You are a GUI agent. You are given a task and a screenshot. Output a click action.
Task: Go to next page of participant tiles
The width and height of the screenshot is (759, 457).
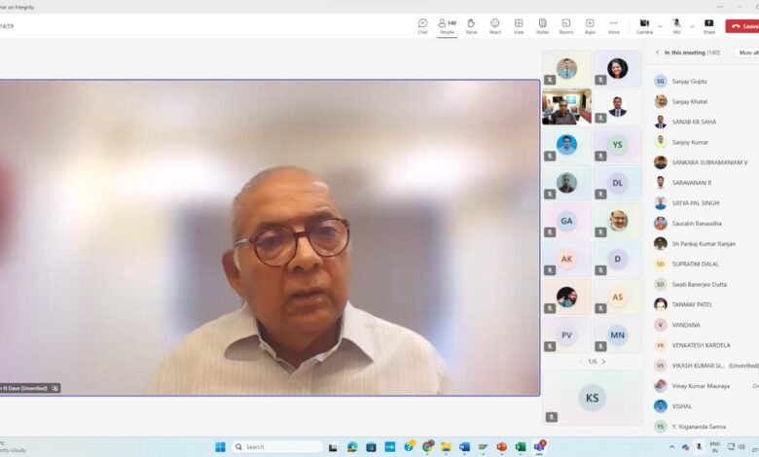click(603, 362)
